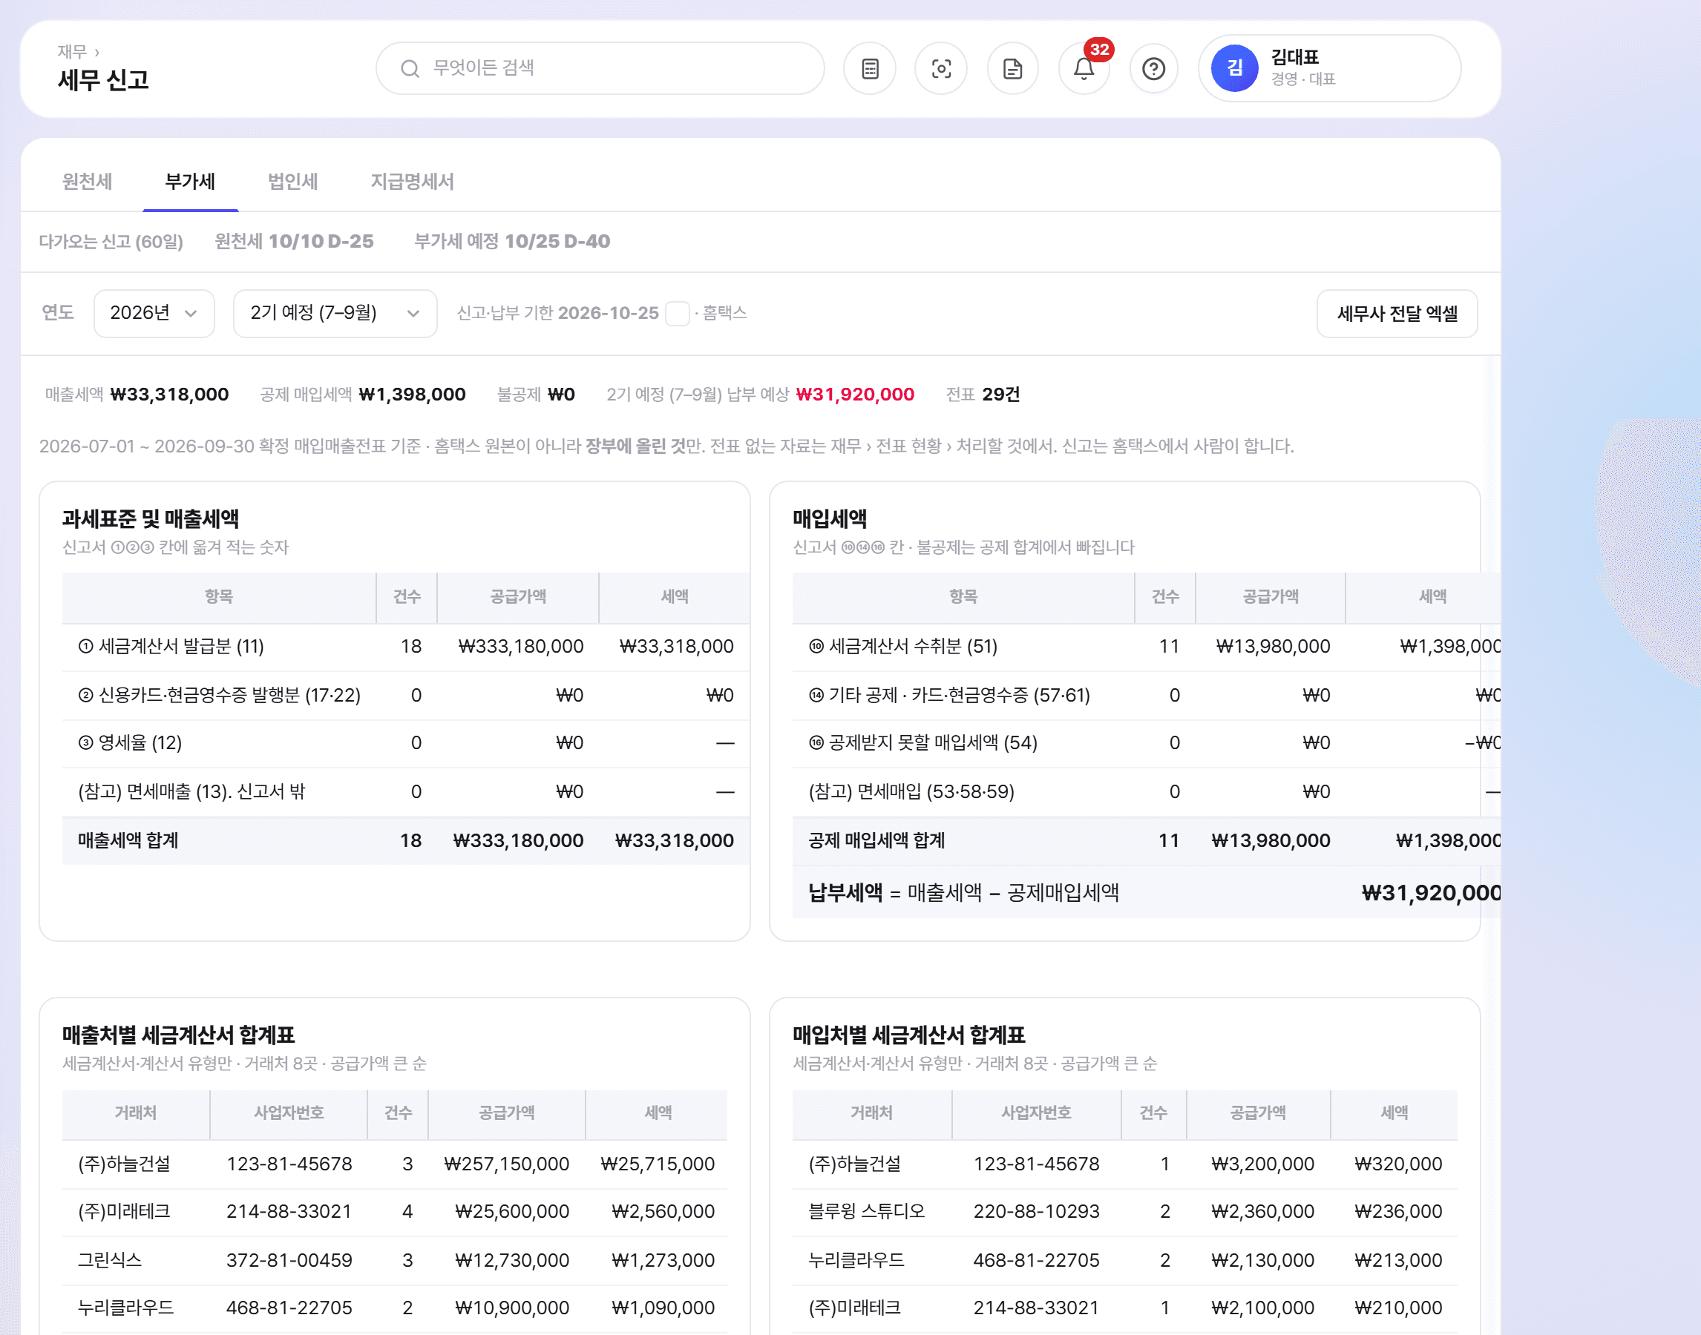Screen dimensions: 1701x1335
Task: Click business number 220-88-10293
Action: (1035, 1211)
